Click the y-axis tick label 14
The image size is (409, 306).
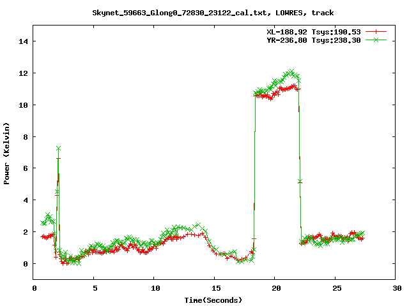coord(24,41)
